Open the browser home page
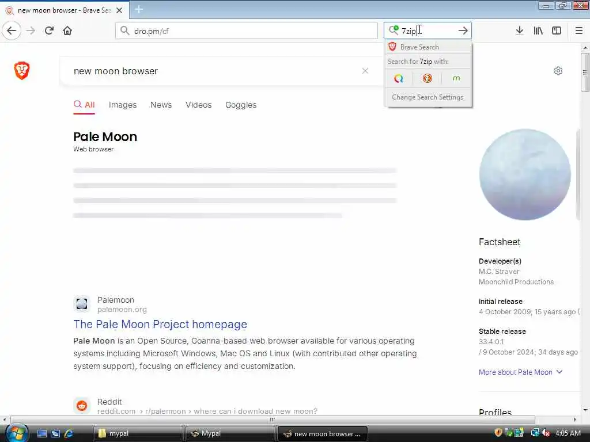This screenshot has height=442, width=590. (67, 31)
